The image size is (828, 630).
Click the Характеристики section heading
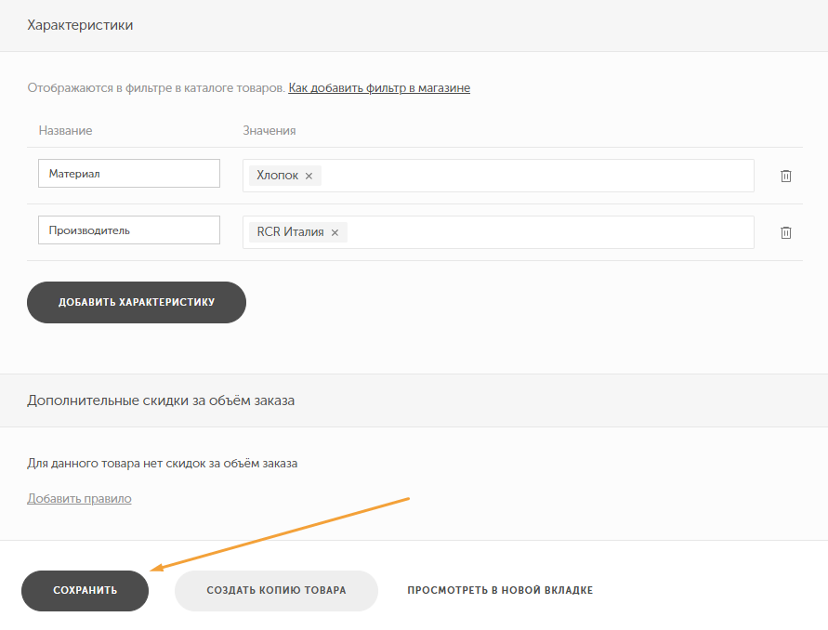80,25
